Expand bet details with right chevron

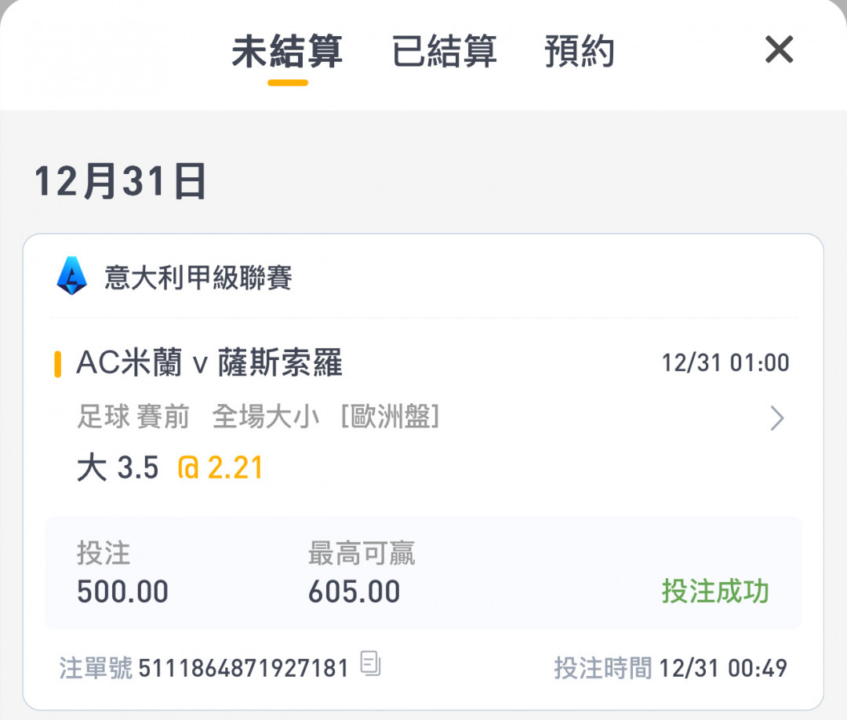coord(776,419)
